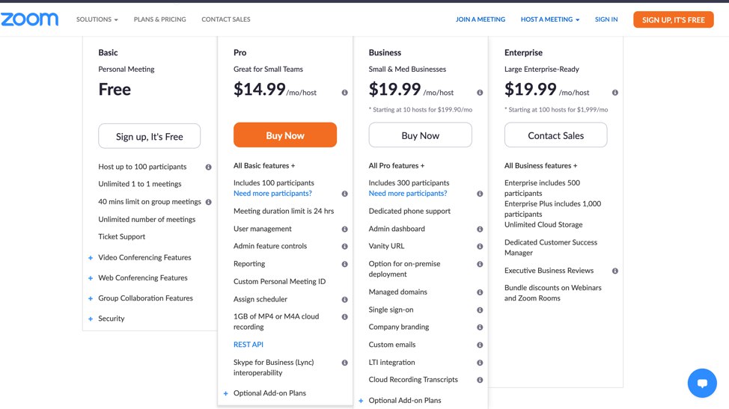Select 'Unlimited Cloud Storage' text
The width and height of the screenshot is (729, 409).
(x=543, y=225)
